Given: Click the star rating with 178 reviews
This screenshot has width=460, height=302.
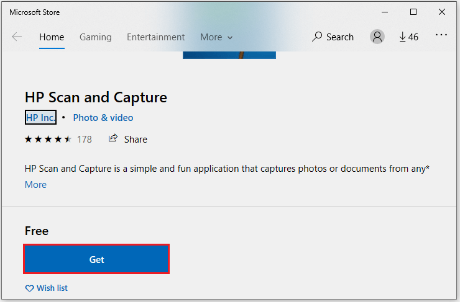Looking at the screenshot, I should (x=58, y=140).
